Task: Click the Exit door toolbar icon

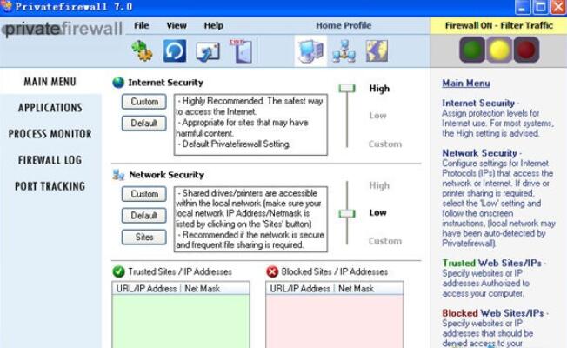Action: (241, 51)
